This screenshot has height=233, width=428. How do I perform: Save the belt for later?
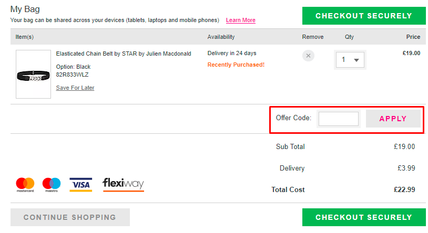click(x=75, y=88)
